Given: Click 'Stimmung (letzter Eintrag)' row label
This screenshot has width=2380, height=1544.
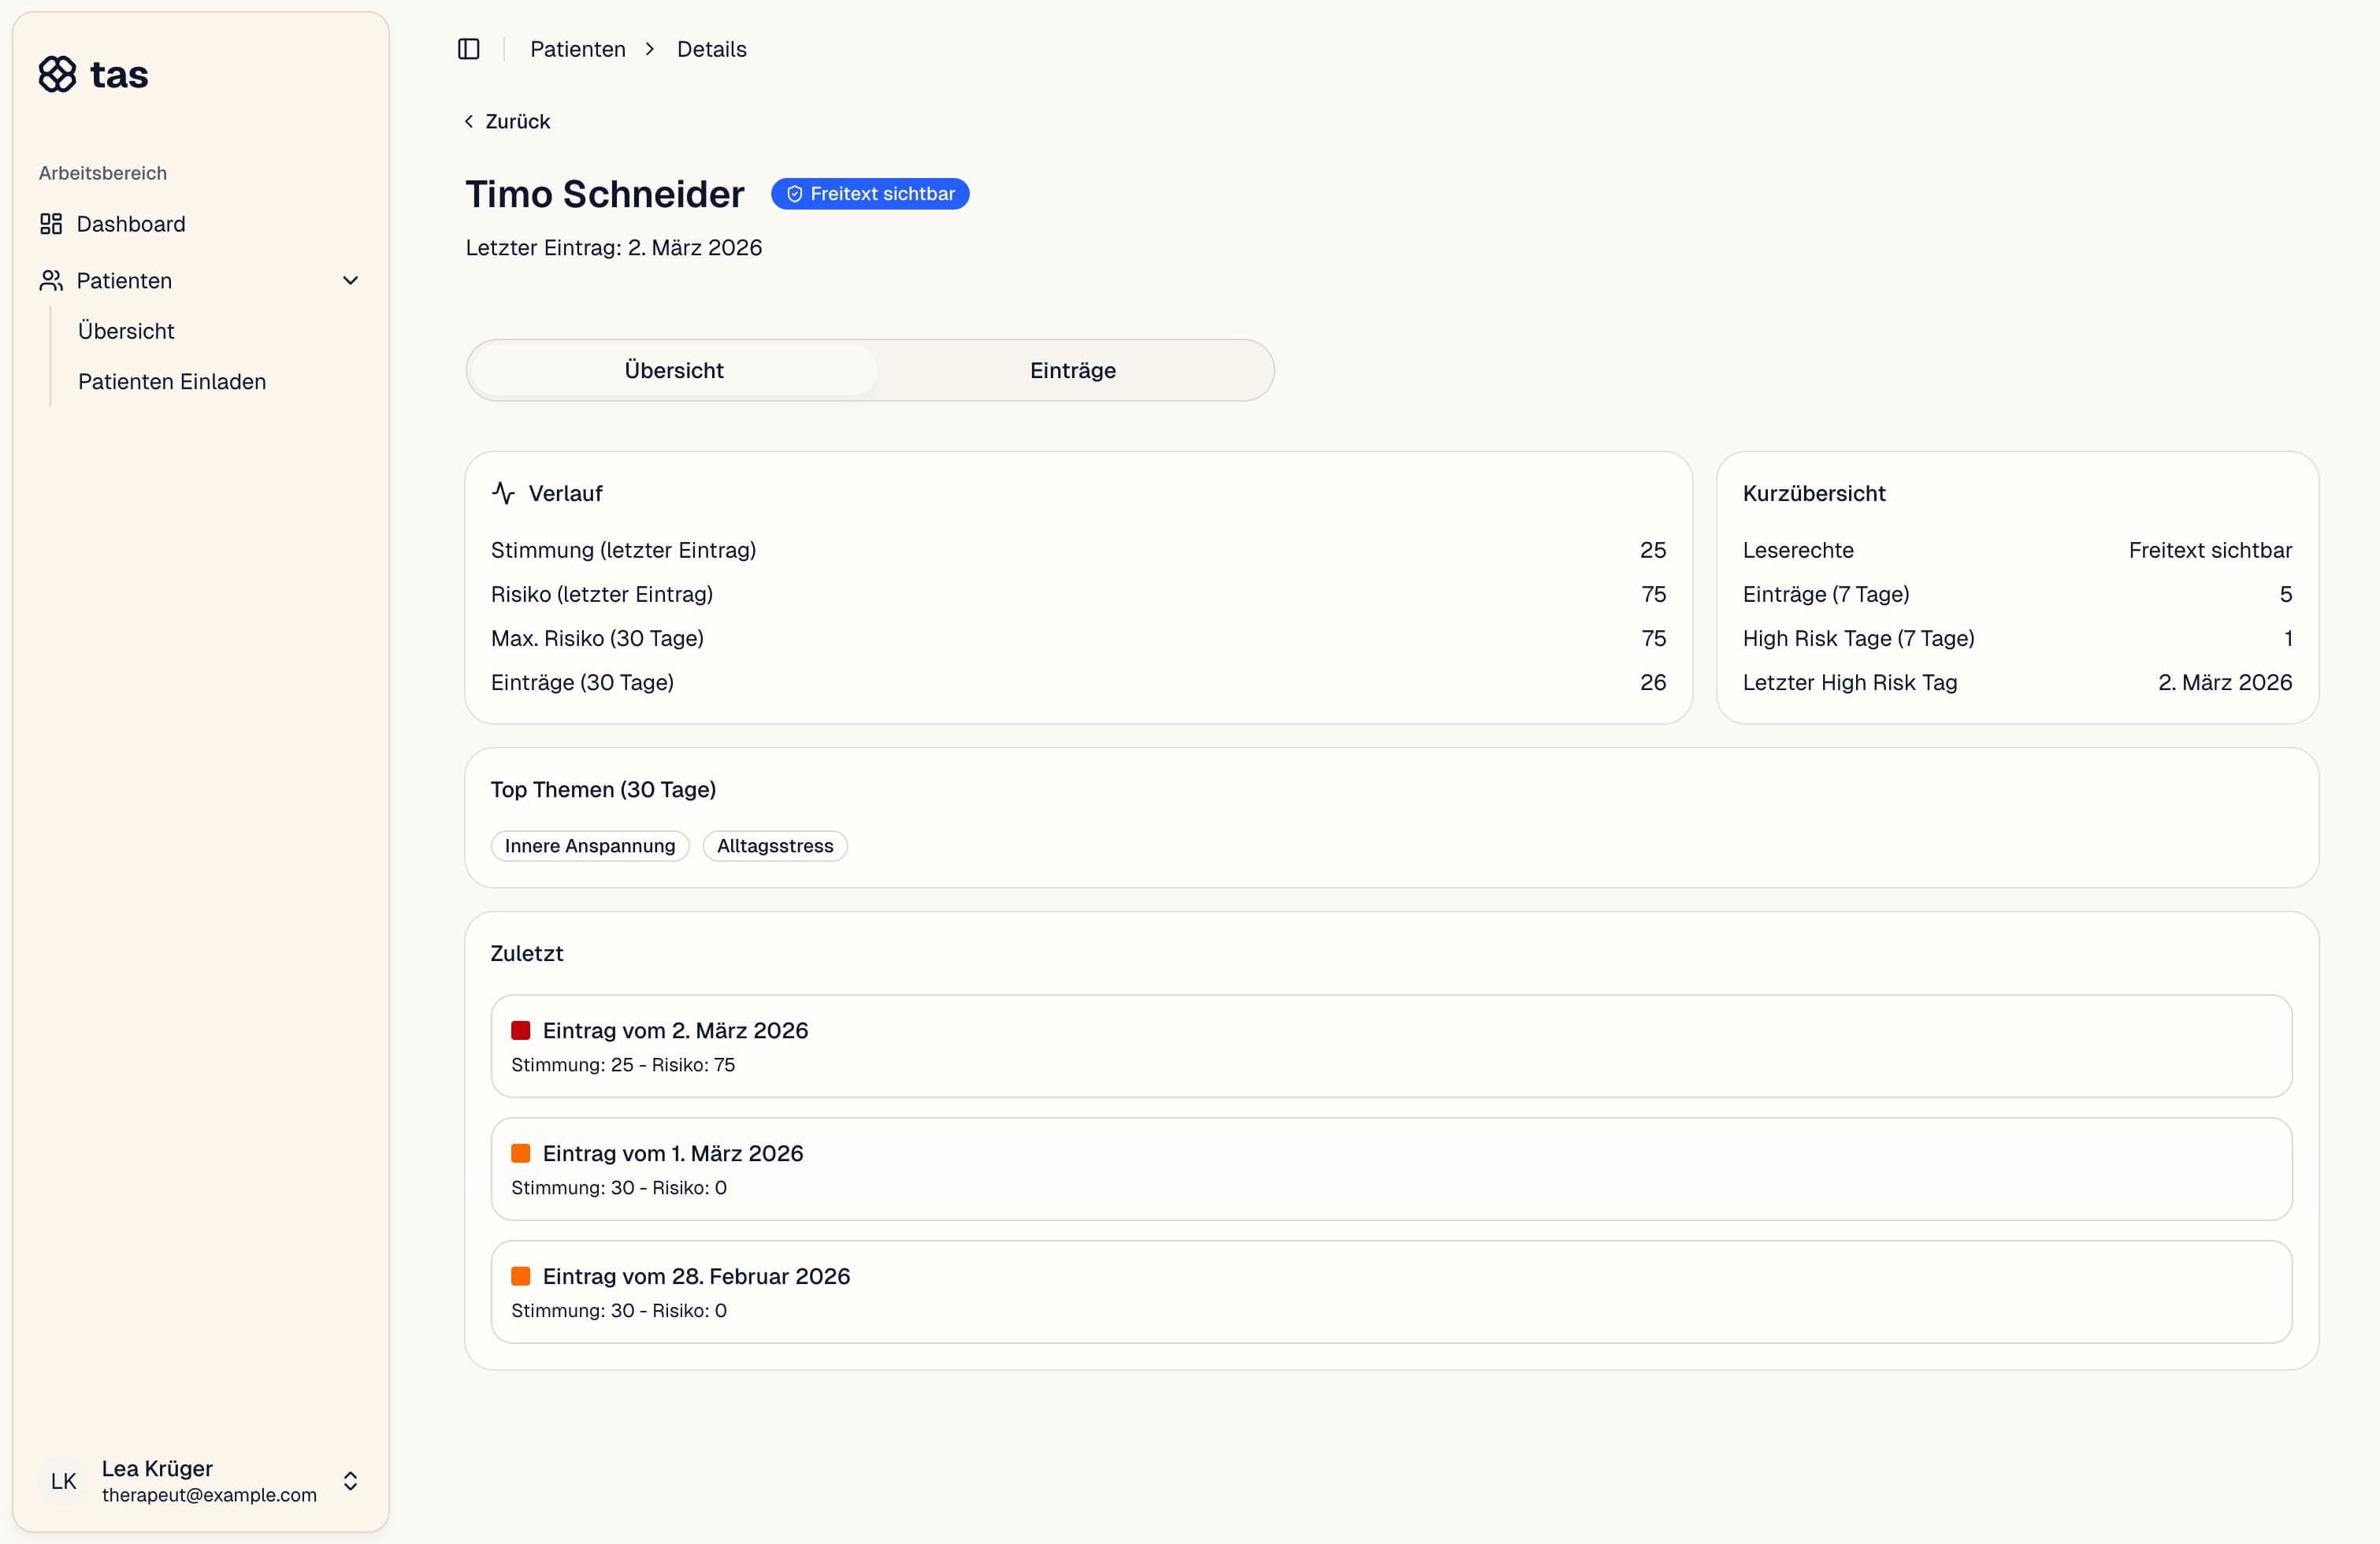Looking at the screenshot, I should coord(623,550).
